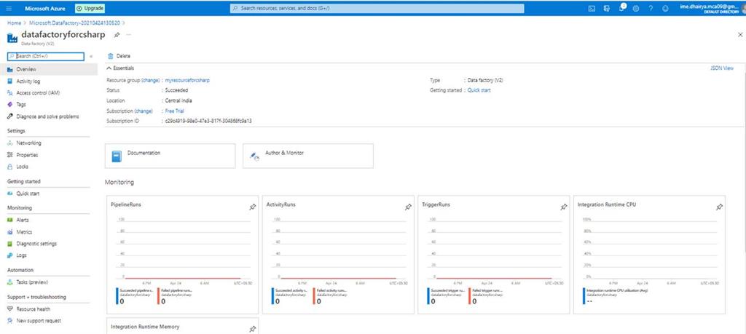Open the ActivityRuns chart
The width and height of the screenshot is (746, 334).
click(x=338, y=255)
